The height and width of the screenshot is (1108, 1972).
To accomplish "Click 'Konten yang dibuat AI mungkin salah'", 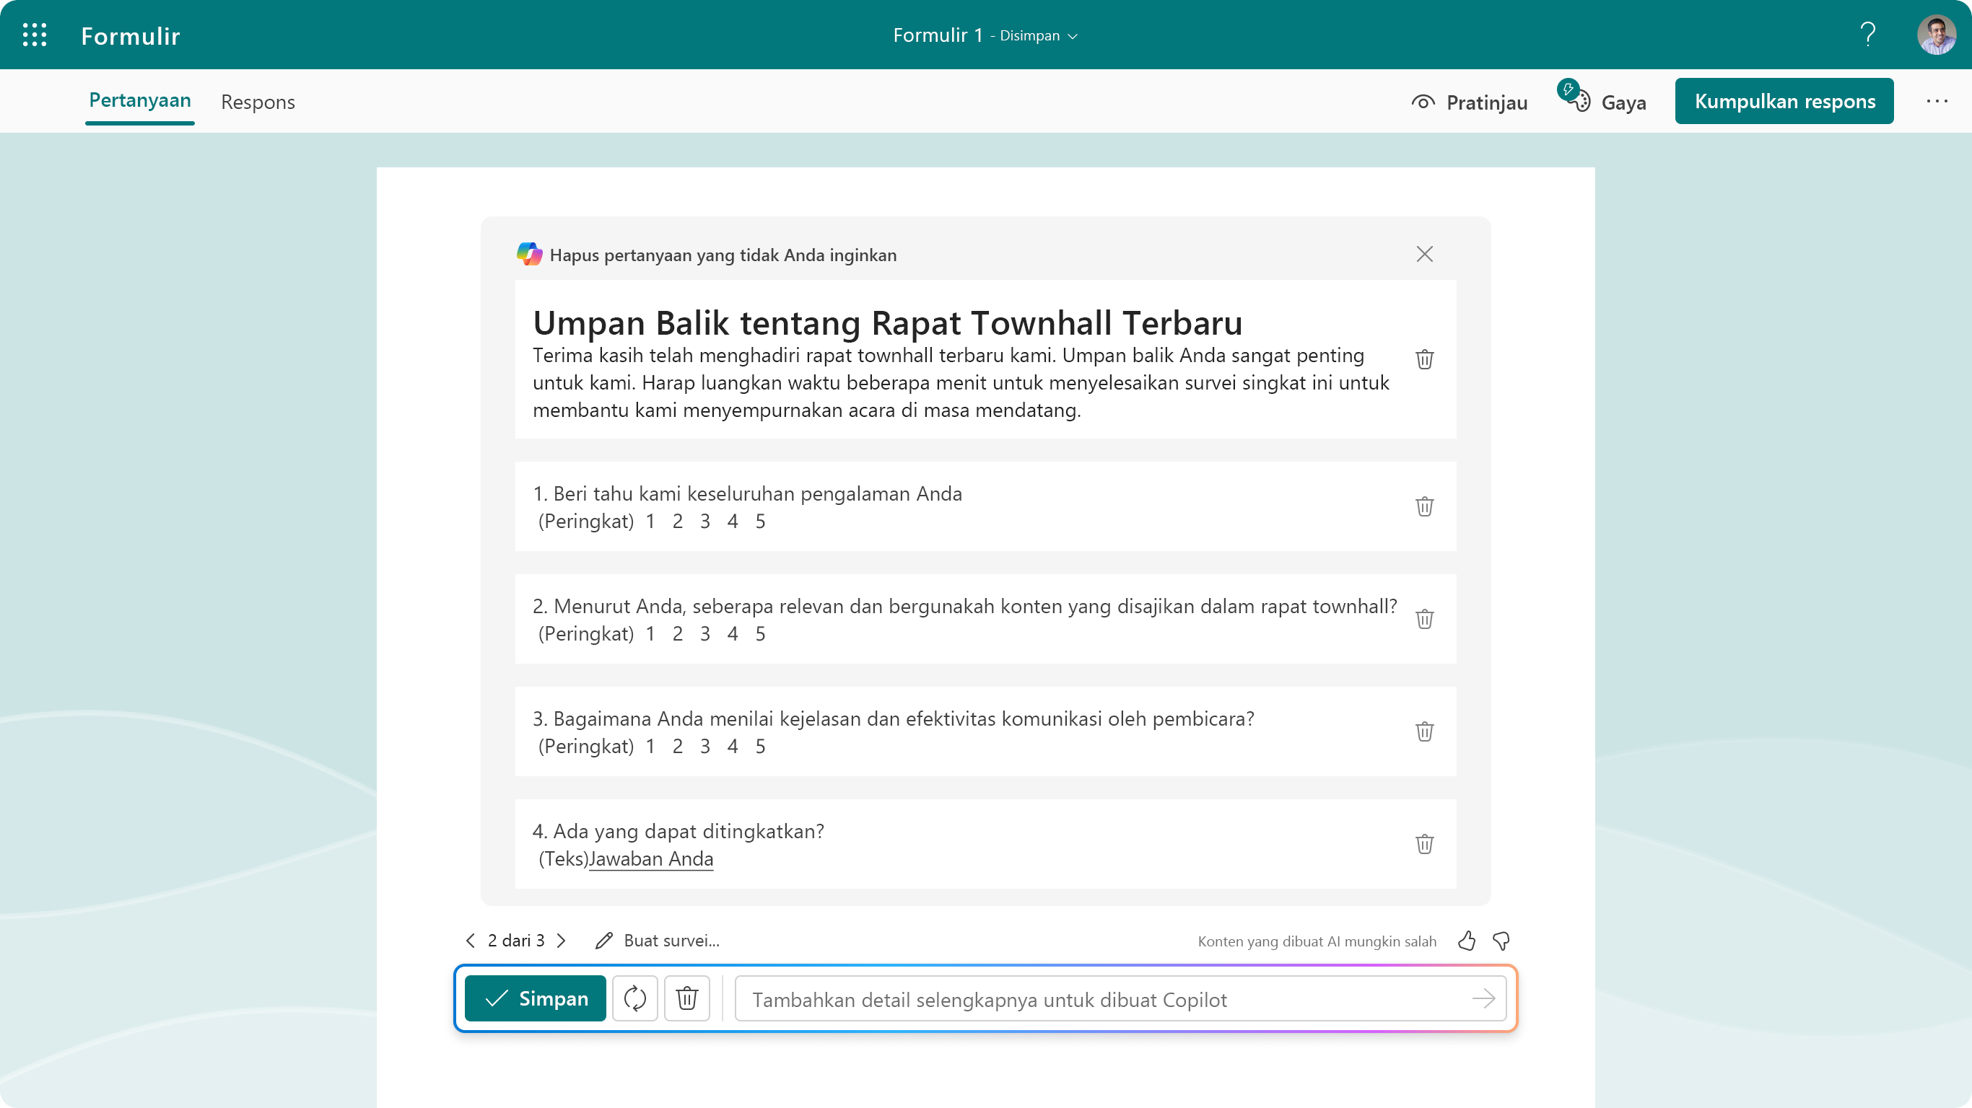I will pyautogui.click(x=1317, y=941).
